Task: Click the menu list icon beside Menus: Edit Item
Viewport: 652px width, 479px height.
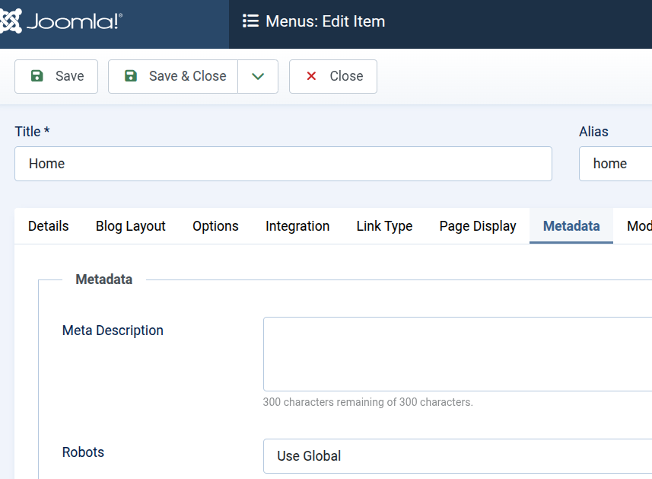Action: (x=251, y=21)
